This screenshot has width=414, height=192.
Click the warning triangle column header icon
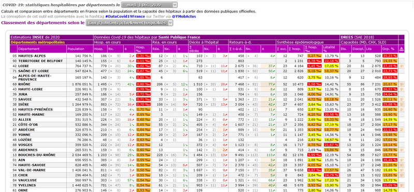[x=402, y=49]
